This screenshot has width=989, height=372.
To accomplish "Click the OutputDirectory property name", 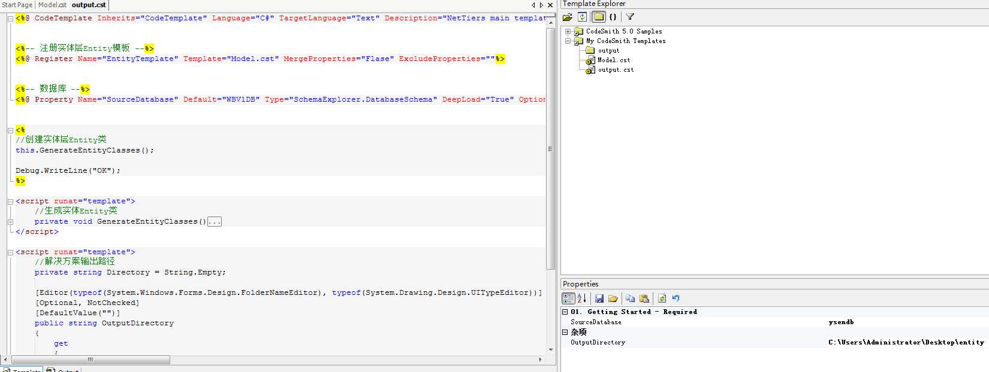I will click(598, 342).
